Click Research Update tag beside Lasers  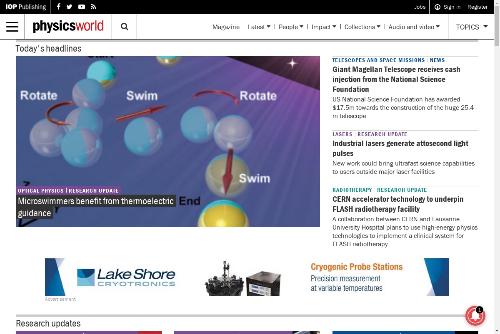(x=382, y=134)
